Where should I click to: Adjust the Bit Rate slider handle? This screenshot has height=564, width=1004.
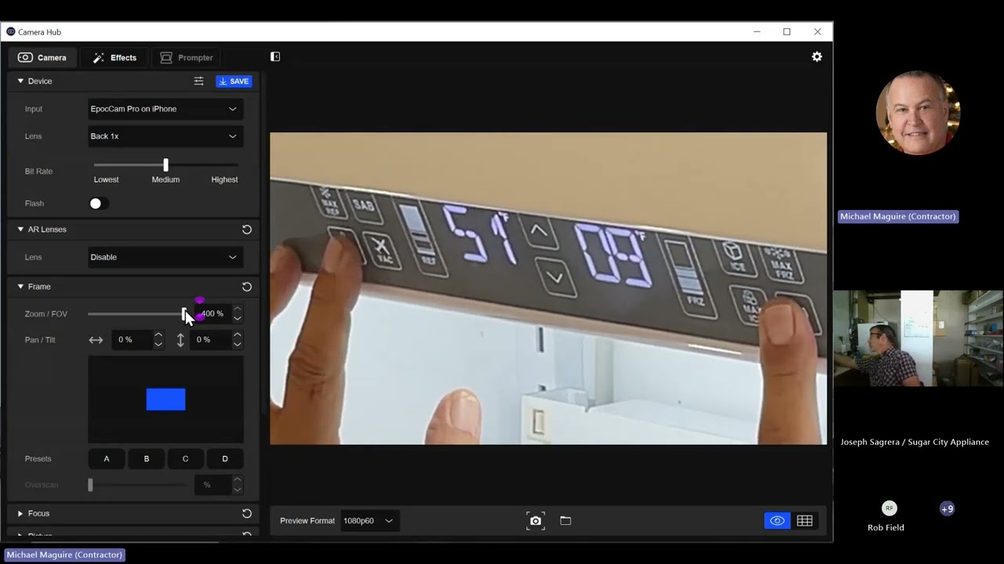click(x=166, y=165)
